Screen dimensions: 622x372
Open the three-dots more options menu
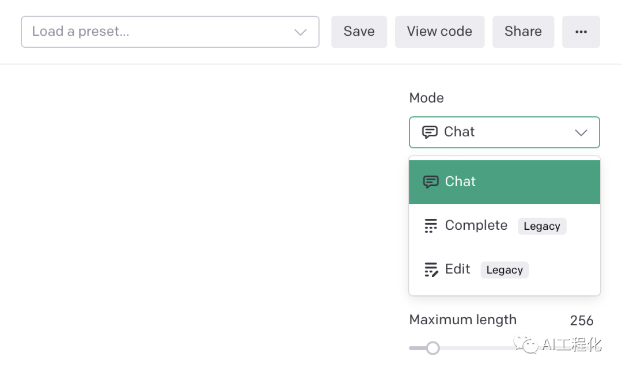pos(581,32)
